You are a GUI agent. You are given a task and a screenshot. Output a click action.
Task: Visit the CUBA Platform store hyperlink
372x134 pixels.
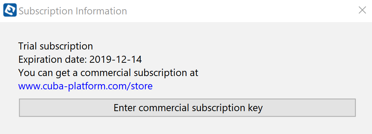[x=86, y=86]
